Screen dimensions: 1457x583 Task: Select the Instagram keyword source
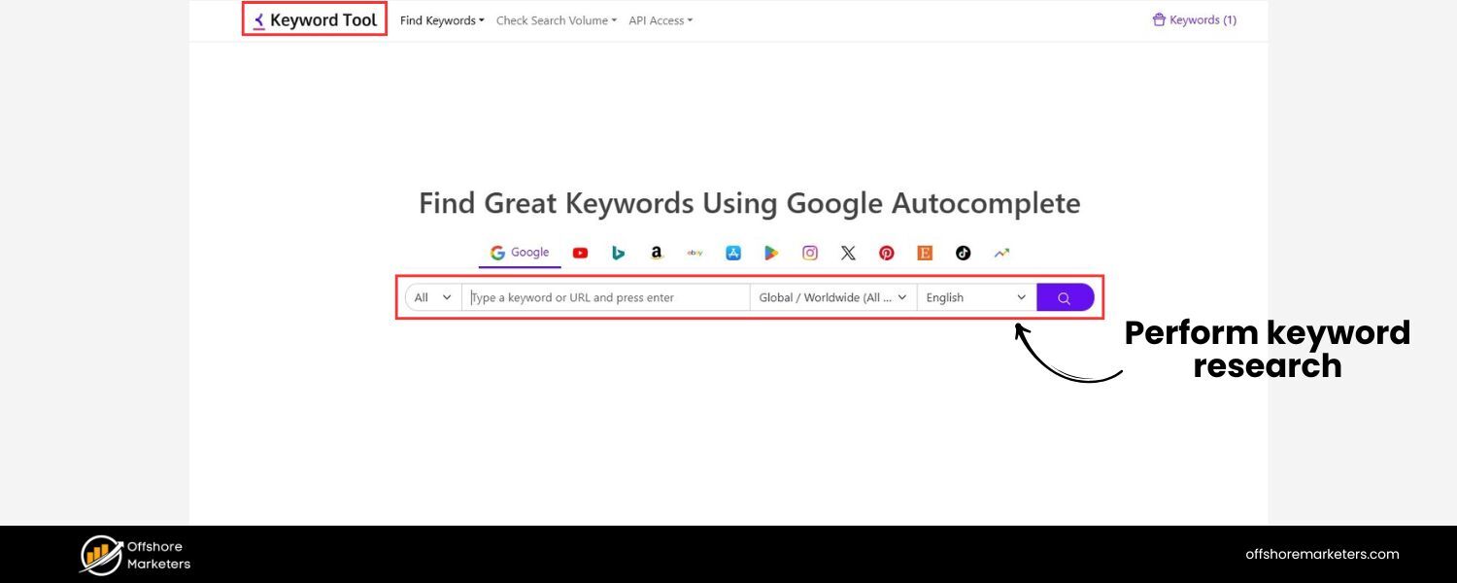[x=809, y=253]
